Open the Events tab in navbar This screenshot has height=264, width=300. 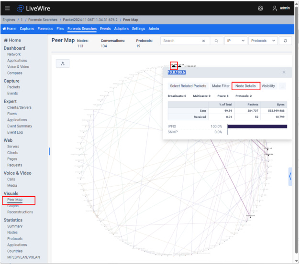coord(105,29)
